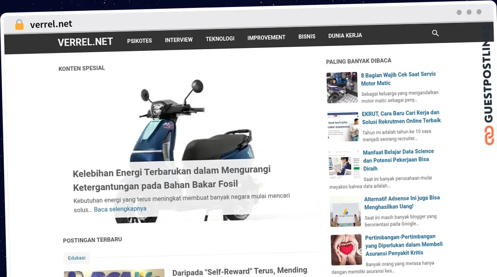
Task: Open Alternatif Adsense Ini juga Bisa article
Action: (402, 202)
